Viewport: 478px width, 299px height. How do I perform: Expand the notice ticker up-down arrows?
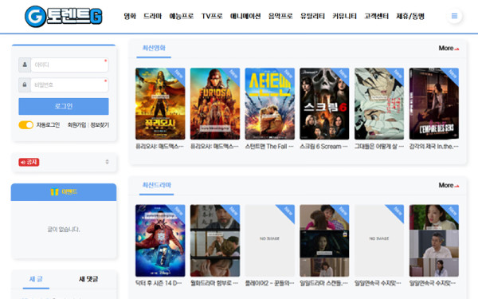pos(107,162)
